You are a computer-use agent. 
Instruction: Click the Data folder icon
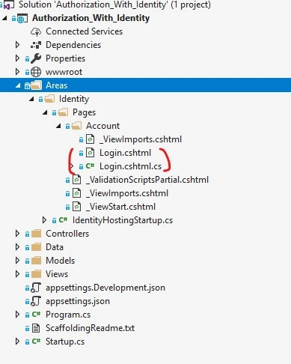pos(37,247)
